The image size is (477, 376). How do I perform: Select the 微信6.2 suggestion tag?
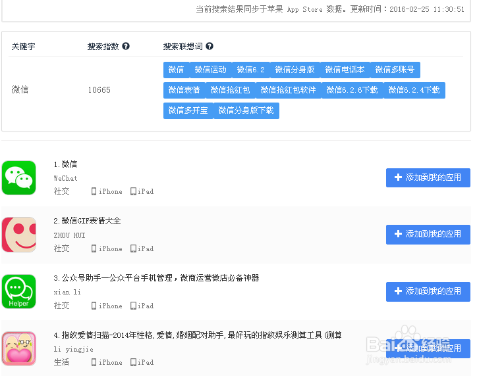coord(250,70)
